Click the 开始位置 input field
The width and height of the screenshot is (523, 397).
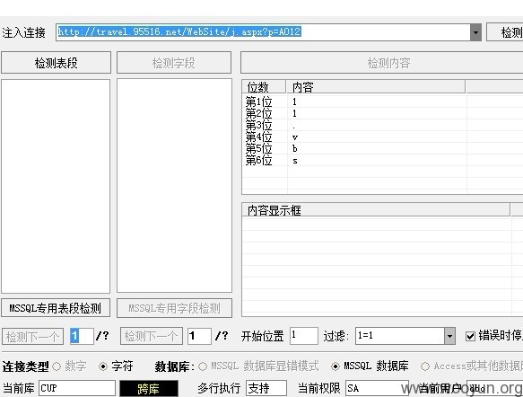click(304, 336)
